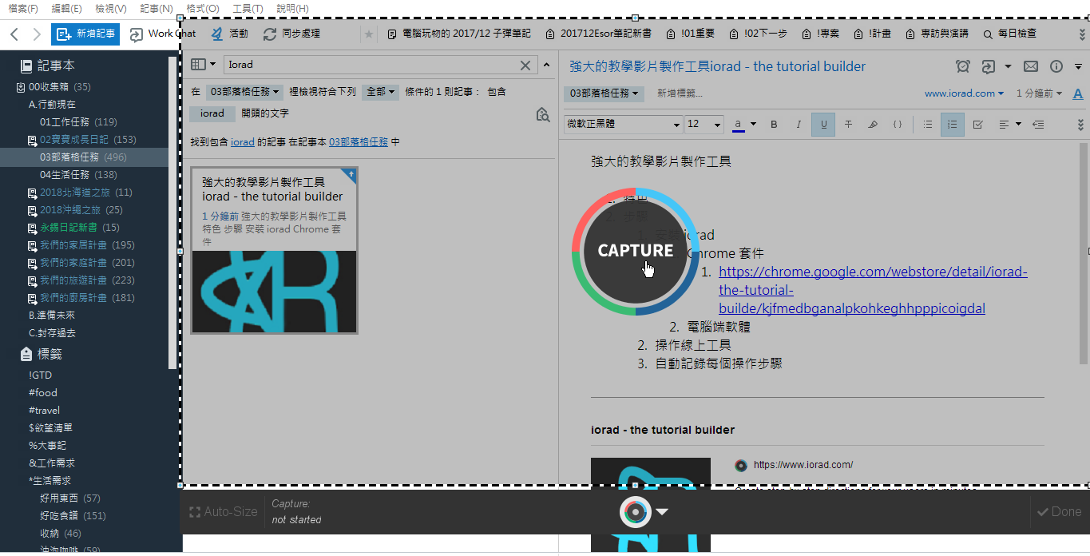Show note info with the i icon
1090x556 pixels.
[1056, 66]
